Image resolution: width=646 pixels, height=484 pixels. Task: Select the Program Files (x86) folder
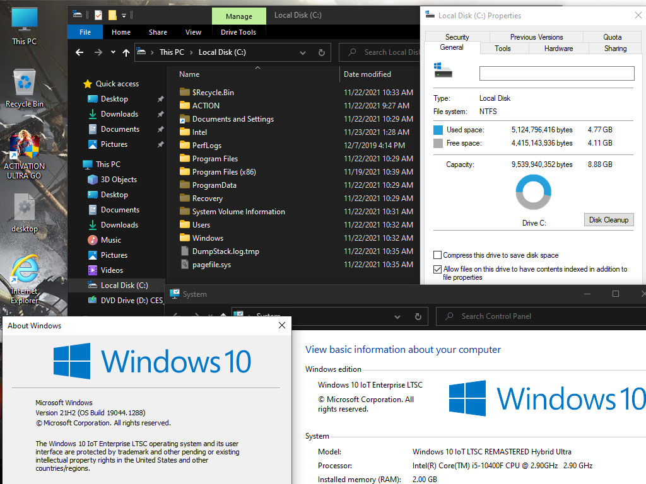[218, 171]
